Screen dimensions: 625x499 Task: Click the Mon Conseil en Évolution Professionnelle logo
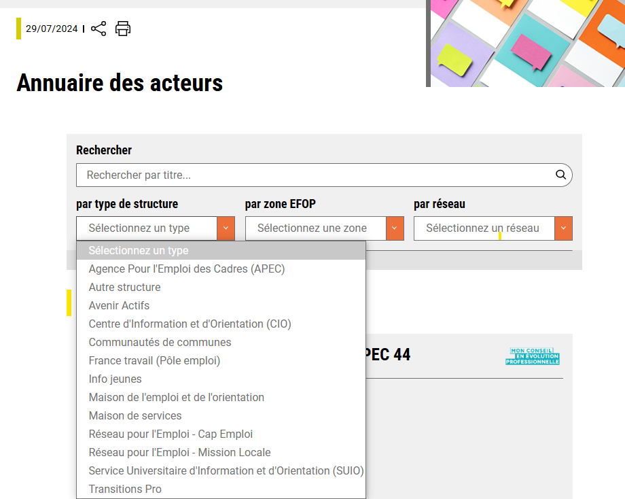pos(533,356)
